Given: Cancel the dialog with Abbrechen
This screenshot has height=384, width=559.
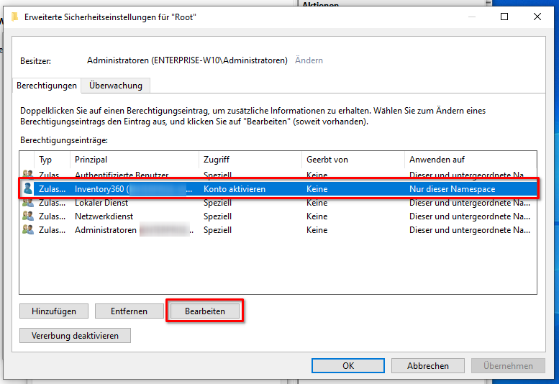Looking at the screenshot, I should pos(428,365).
